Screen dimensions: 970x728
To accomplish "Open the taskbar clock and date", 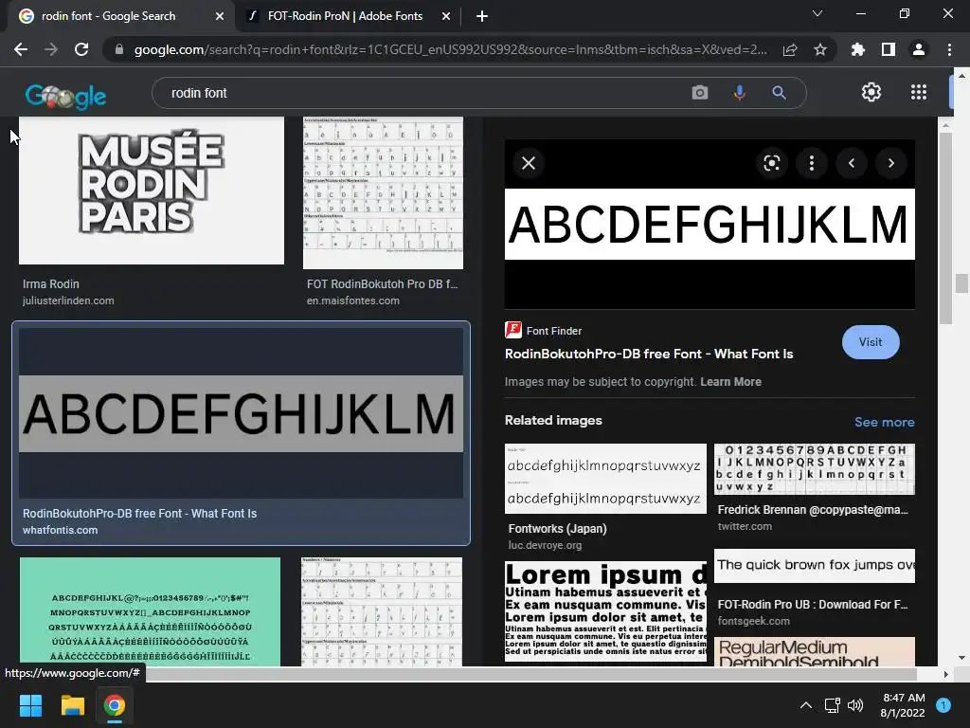I will click(903, 705).
